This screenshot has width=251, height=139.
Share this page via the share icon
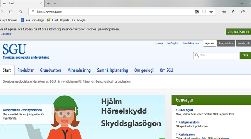[243, 12]
